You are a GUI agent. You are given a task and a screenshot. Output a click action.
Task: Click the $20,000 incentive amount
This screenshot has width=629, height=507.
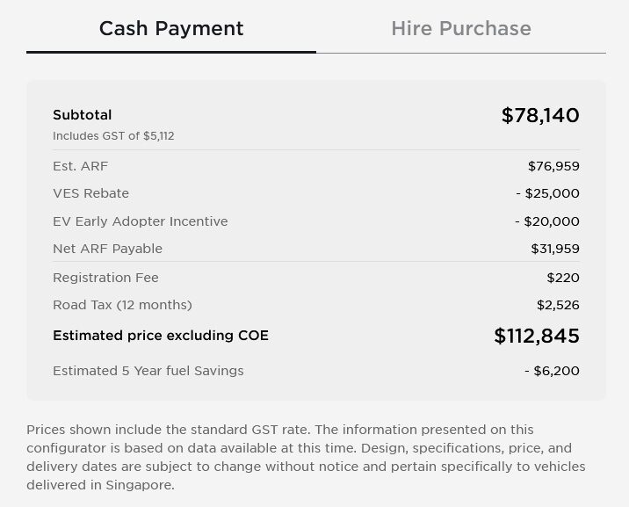coord(547,221)
